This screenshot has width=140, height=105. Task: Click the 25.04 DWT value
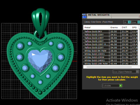click(125, 38)
